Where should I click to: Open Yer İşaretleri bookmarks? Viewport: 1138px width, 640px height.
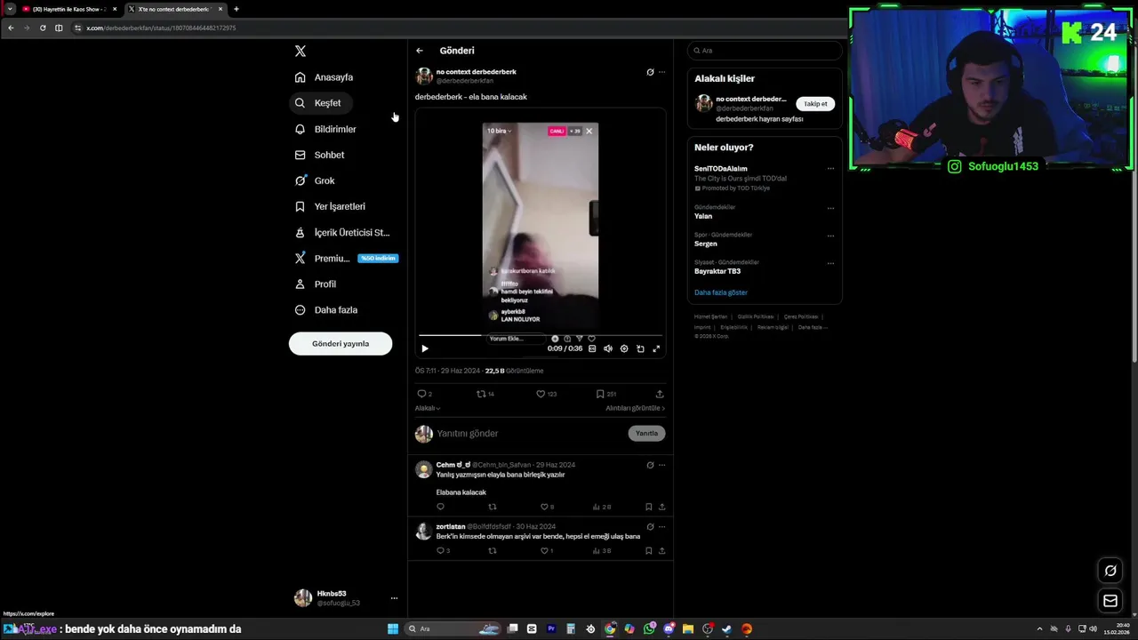331,206
